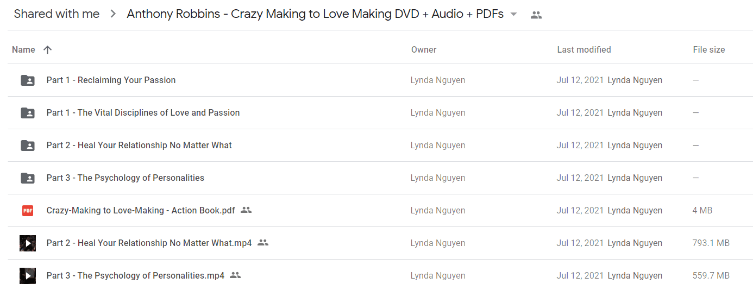
Task: Click the Psychology of Personalities folder icon
Action: (28, 178)
